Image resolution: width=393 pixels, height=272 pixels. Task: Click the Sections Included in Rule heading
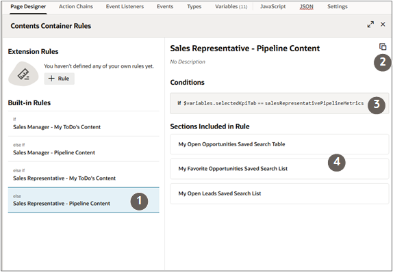coord(210,126)
